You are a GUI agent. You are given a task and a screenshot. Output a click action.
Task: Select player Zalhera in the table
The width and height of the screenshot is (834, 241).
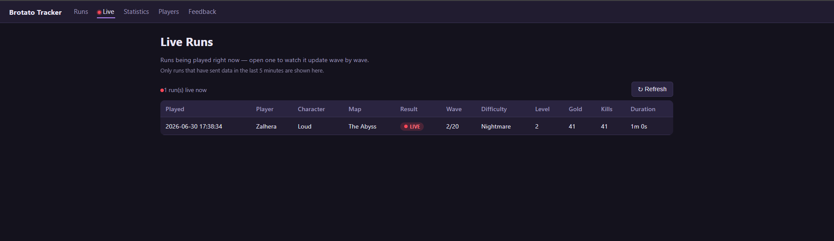(x=266, y=126)
